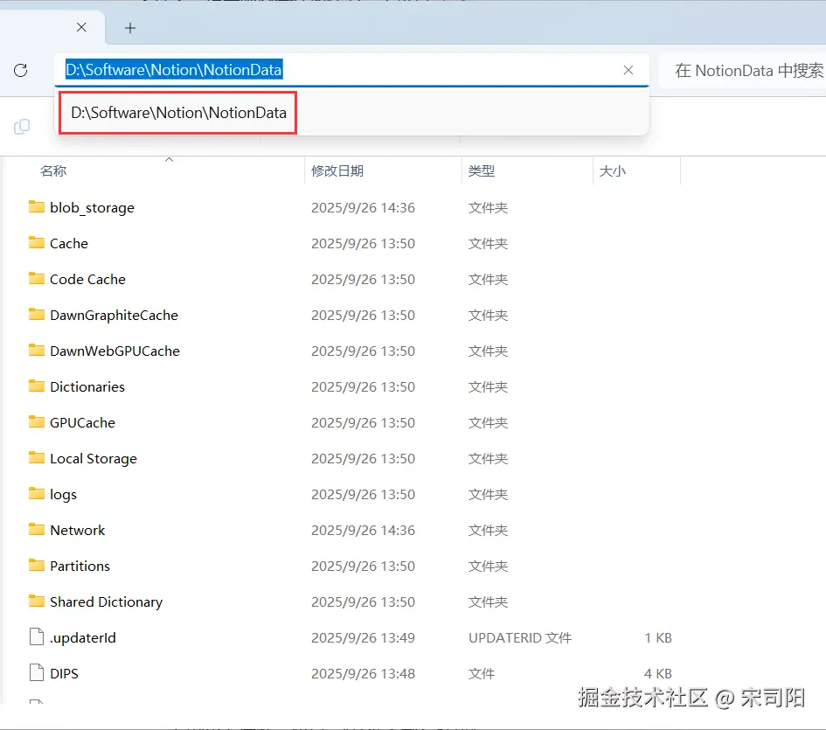This screenshot has height=730, width=826.
Task: Close the current Explorer tab
Action: 81,27
